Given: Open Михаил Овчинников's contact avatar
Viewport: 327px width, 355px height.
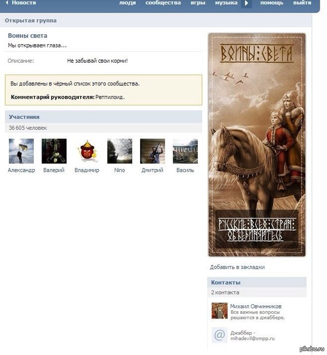Looking at the screenshot, I should tap(220, 311).
